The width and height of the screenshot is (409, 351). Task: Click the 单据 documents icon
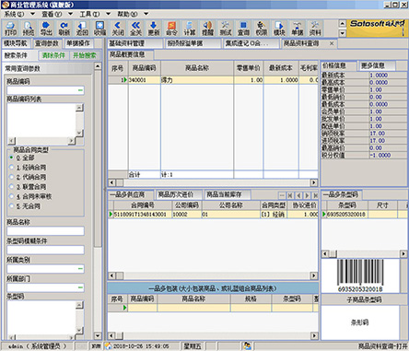point(298,29)
